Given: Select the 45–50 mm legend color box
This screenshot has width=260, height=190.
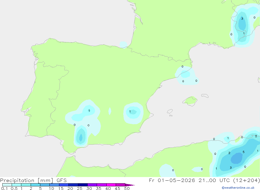Looking at the screenshot, I should [x=120, y=185].
